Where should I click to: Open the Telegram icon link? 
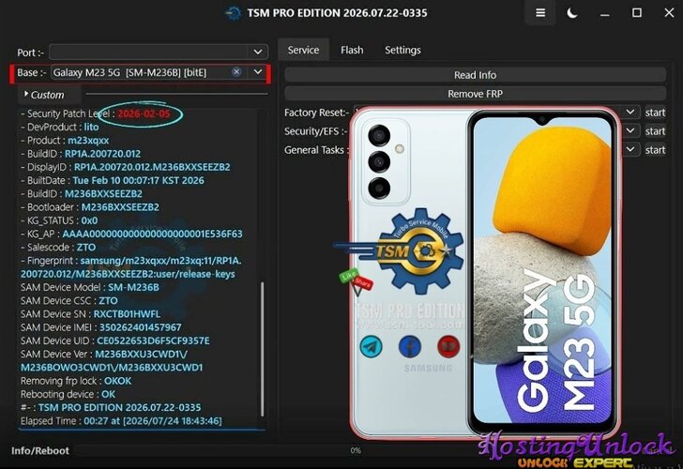coord(372,347)
